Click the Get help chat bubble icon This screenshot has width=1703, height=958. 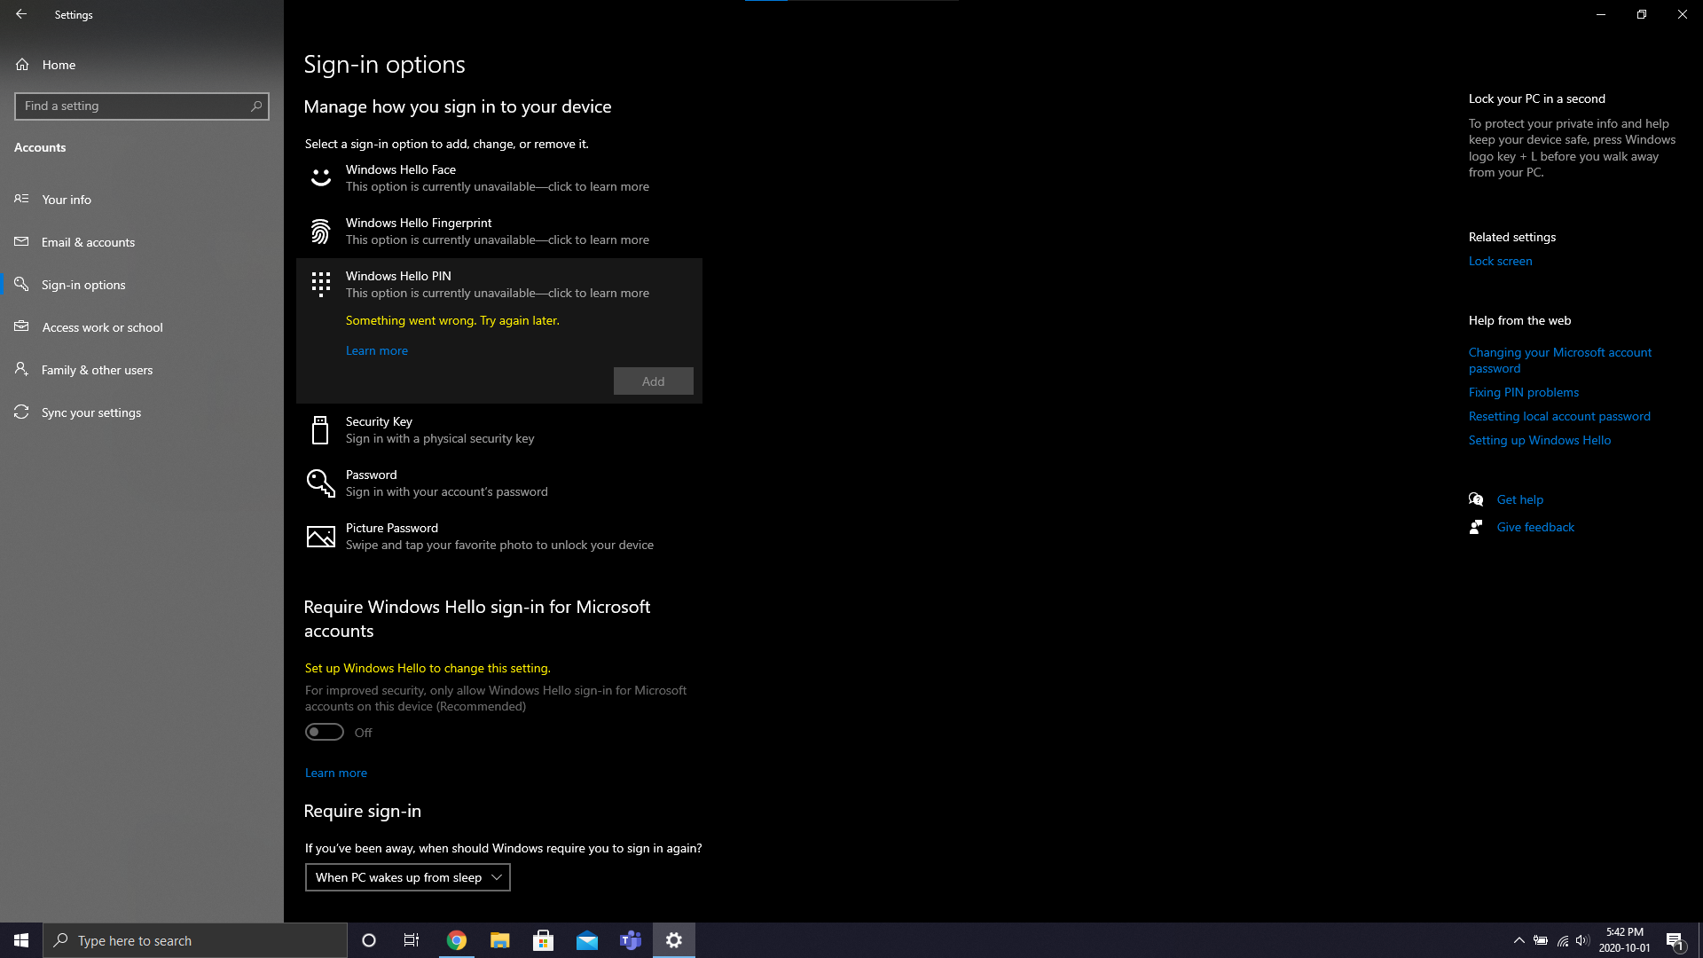tap(1476, 499)
